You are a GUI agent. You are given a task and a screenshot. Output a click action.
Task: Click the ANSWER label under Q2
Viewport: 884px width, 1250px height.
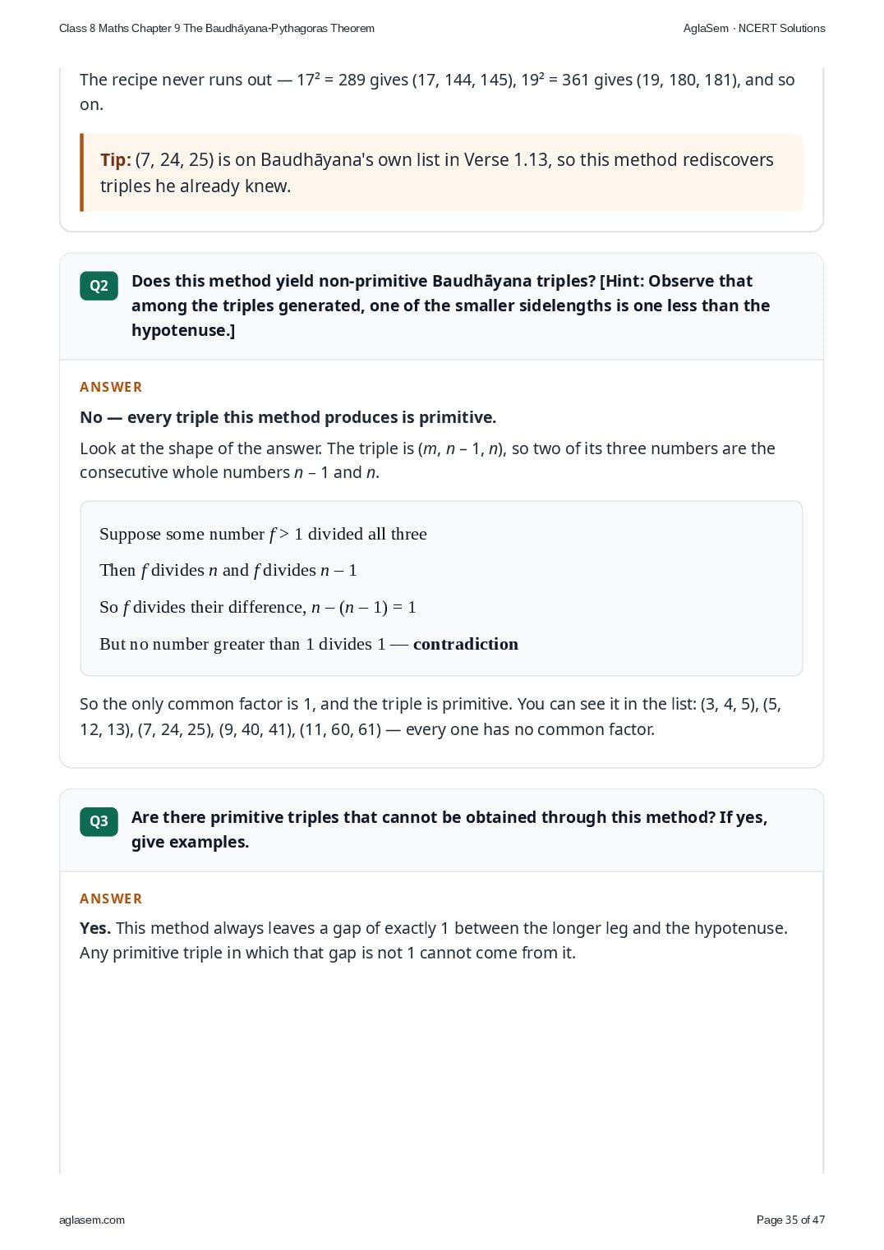click(x=111, y=387)
